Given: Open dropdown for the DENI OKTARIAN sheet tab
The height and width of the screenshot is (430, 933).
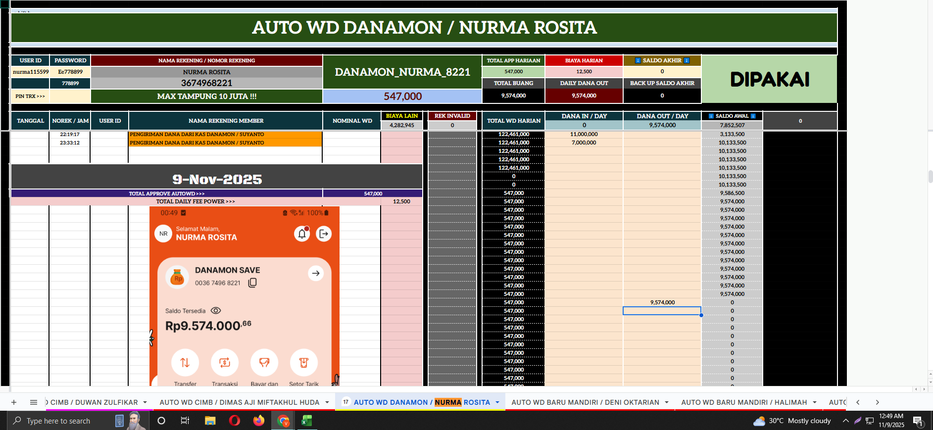Looking at the screenshot, I should 667,402.
